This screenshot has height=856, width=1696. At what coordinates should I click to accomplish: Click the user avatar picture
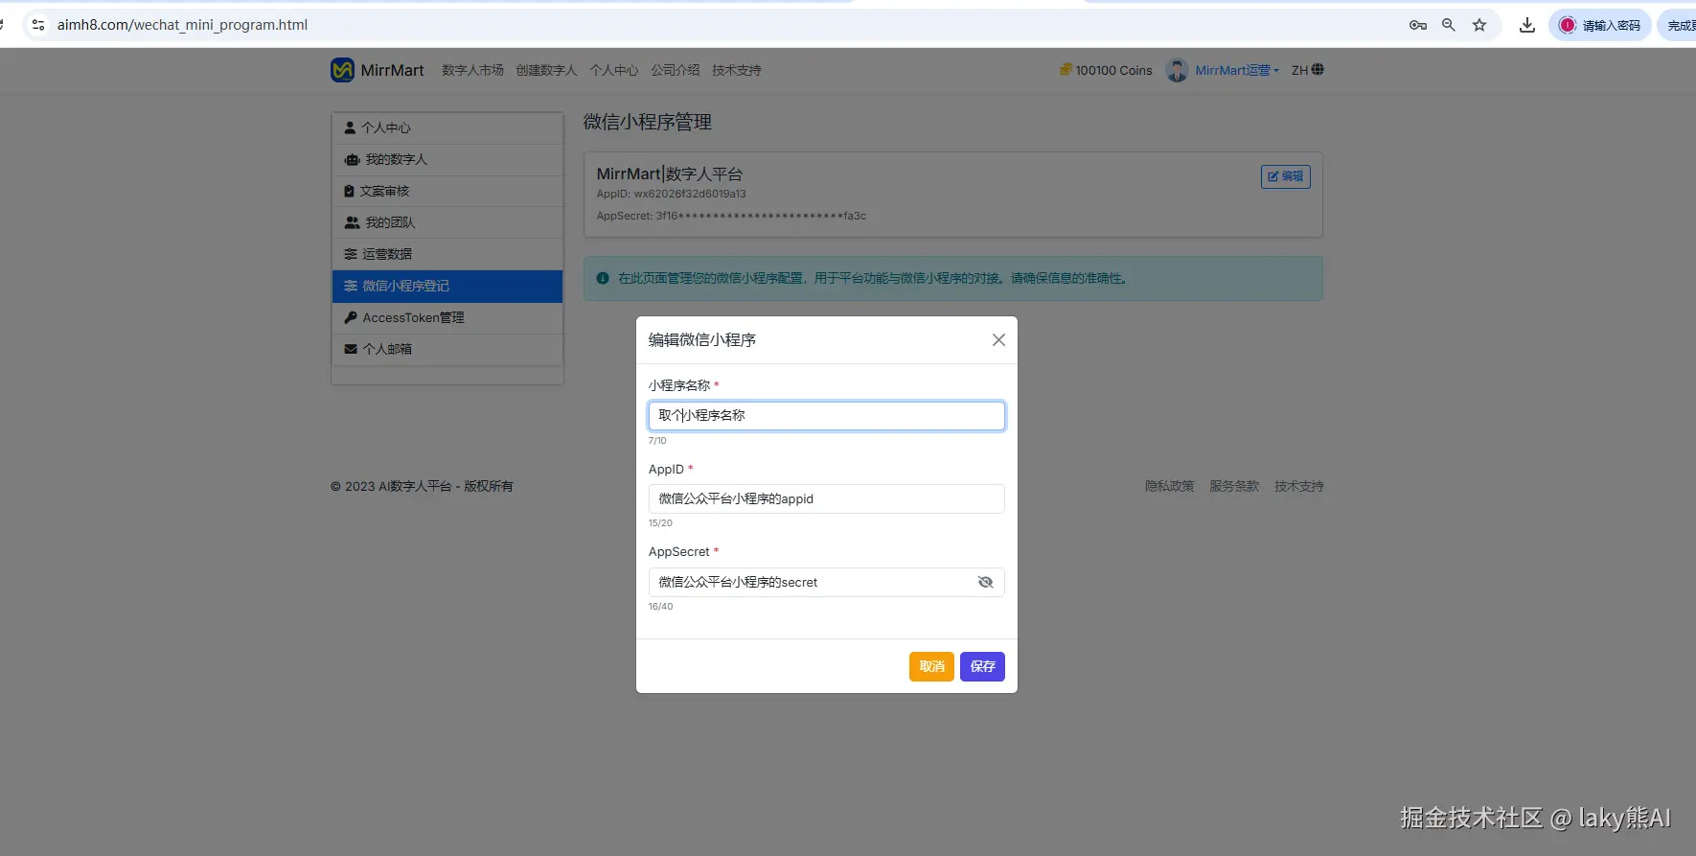[1177, 70]
